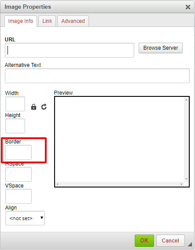195x250 pixels.
Task: Select the Image Info tab
Action: click(21, 21)
